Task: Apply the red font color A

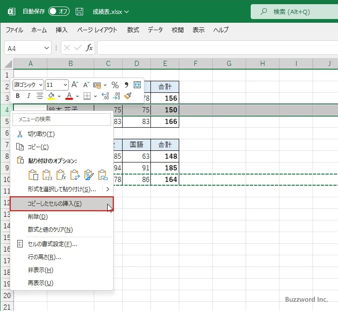Action: point(69,96)
